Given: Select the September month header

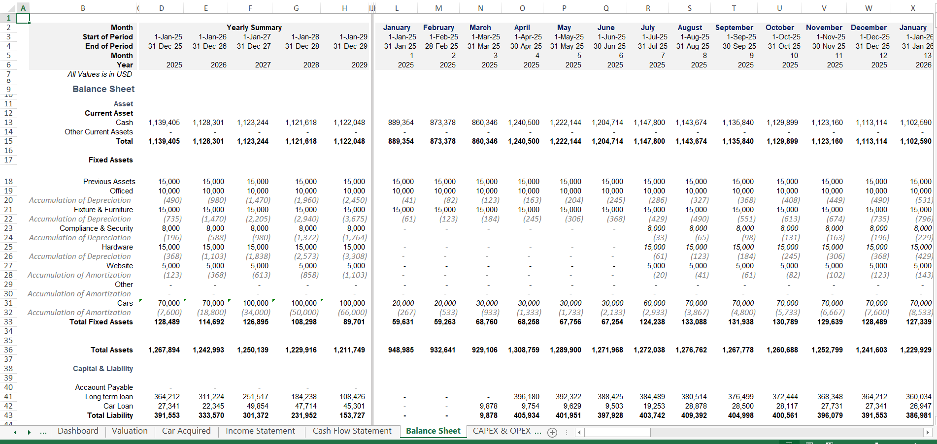Looking at the screenshot, I should point(734,28).
